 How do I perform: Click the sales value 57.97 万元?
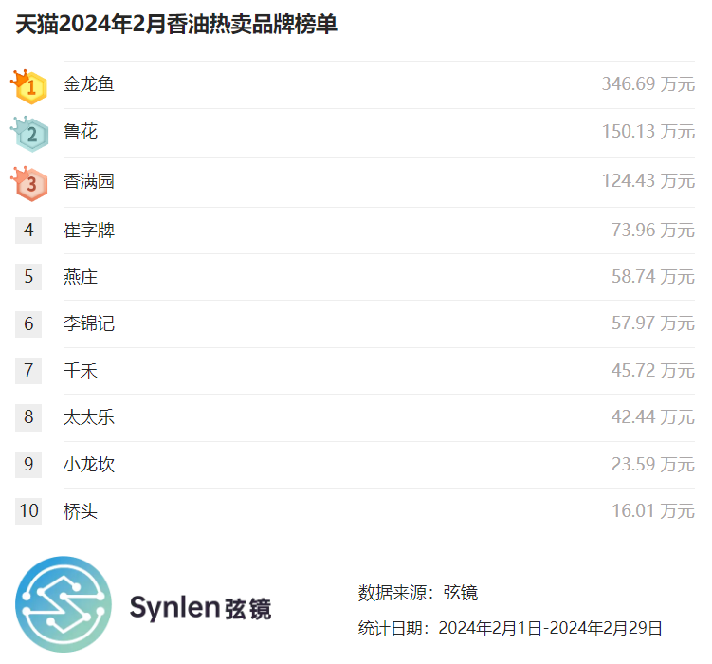pyautogui.click(x=653, y=323)
